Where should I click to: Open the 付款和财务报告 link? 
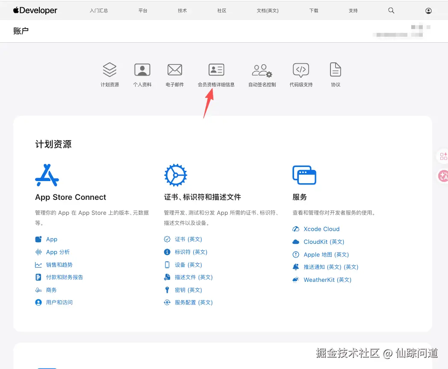65,277
